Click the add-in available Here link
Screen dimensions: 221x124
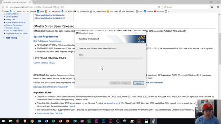coord(72,106)
